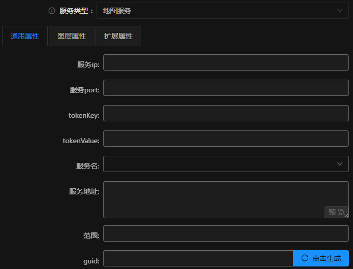
Task: Switch to the 图层属性 tab
Action: point(72,36)
